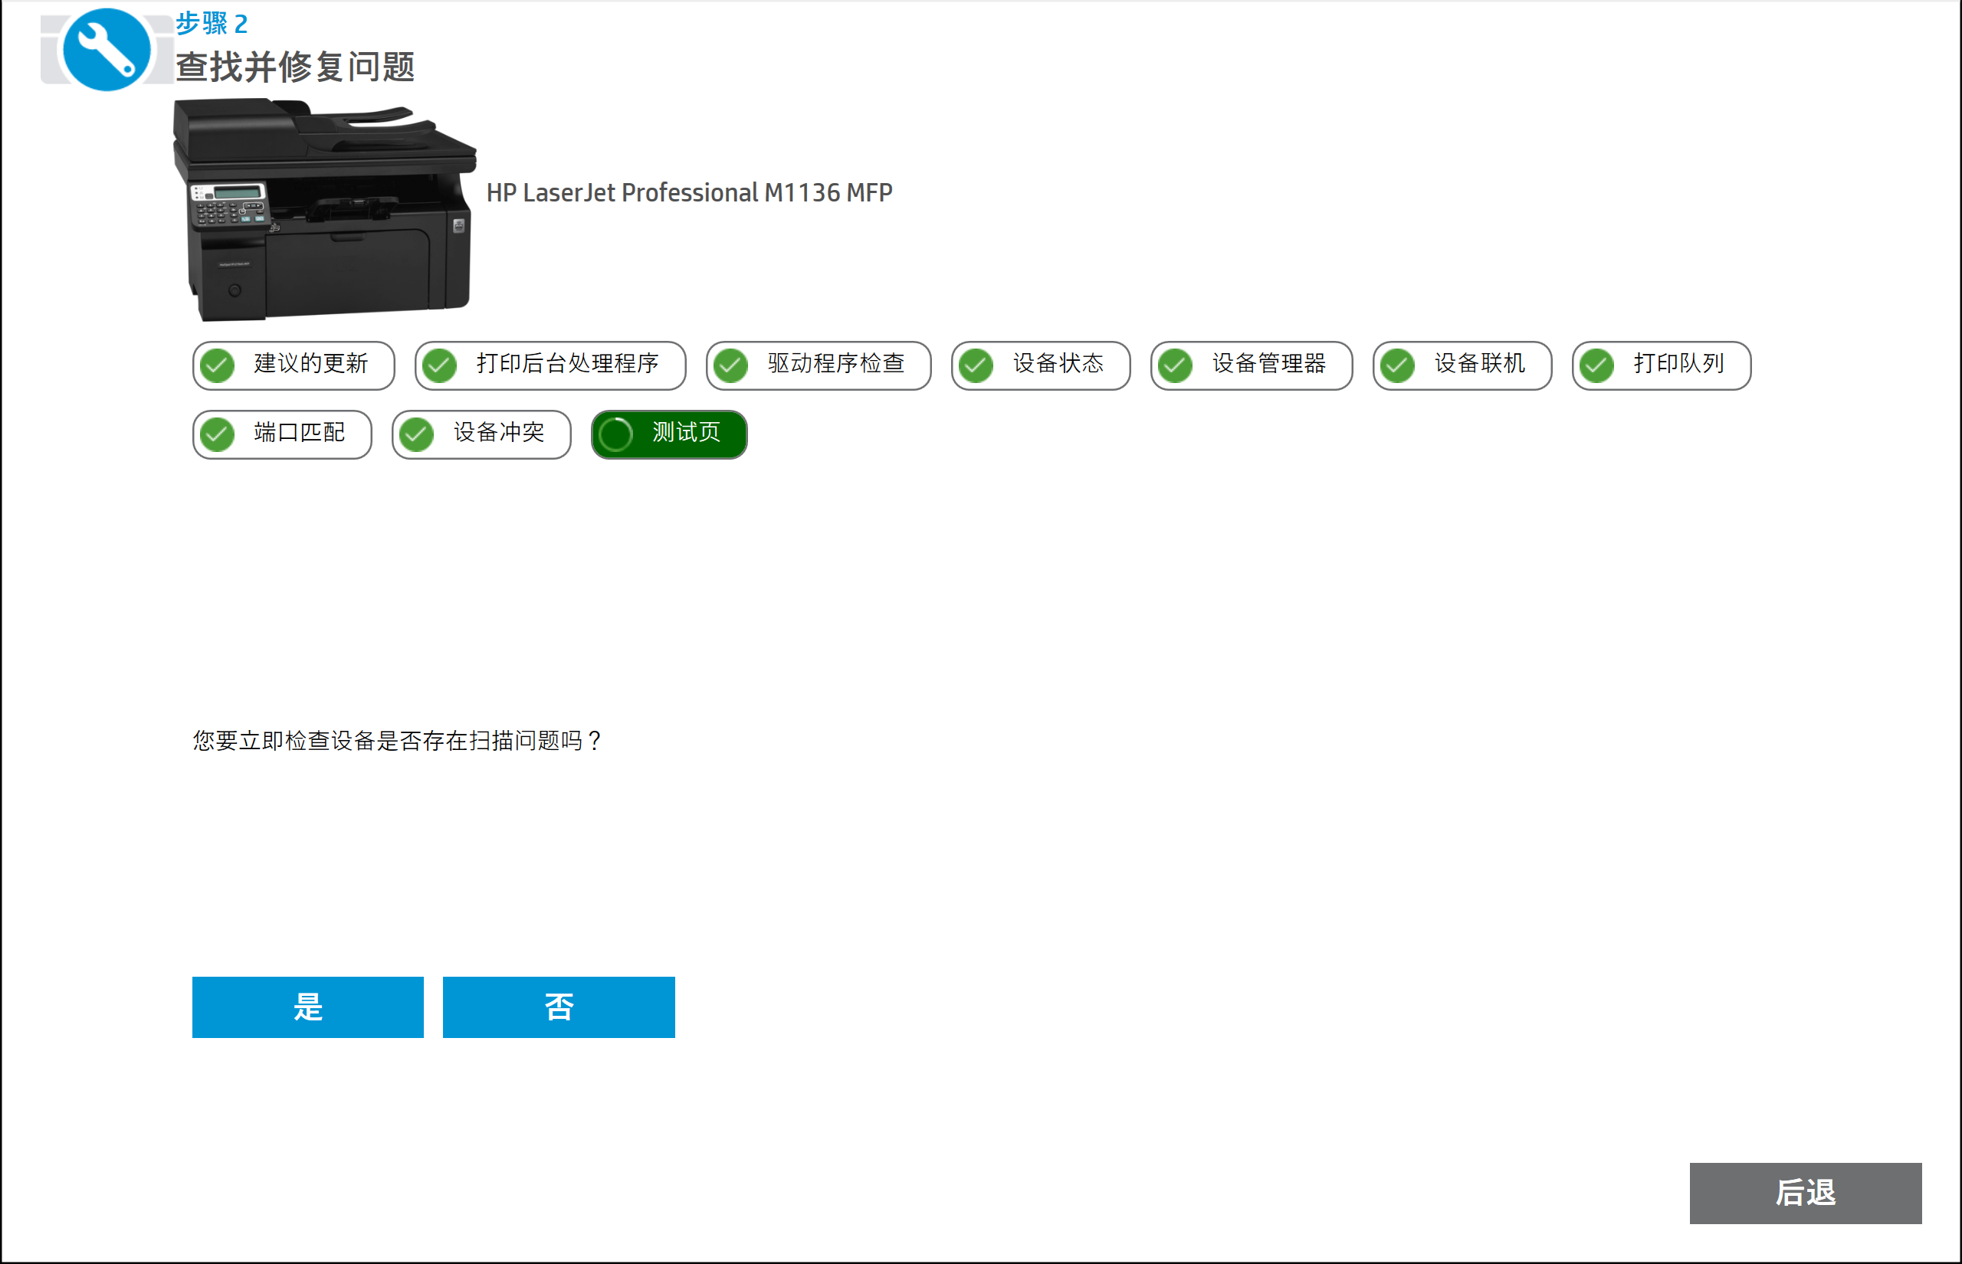Click the HP LaserJet Professional M1136 MFP name
The height and width of the screenshot is (1264, 1962).
coord(689,193)
